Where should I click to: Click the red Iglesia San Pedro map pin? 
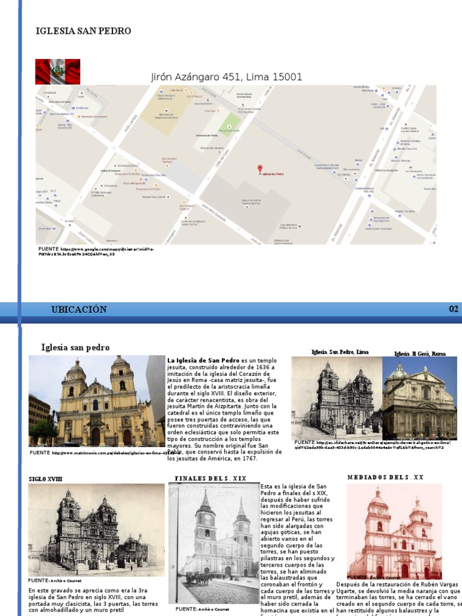pos(259,169)
